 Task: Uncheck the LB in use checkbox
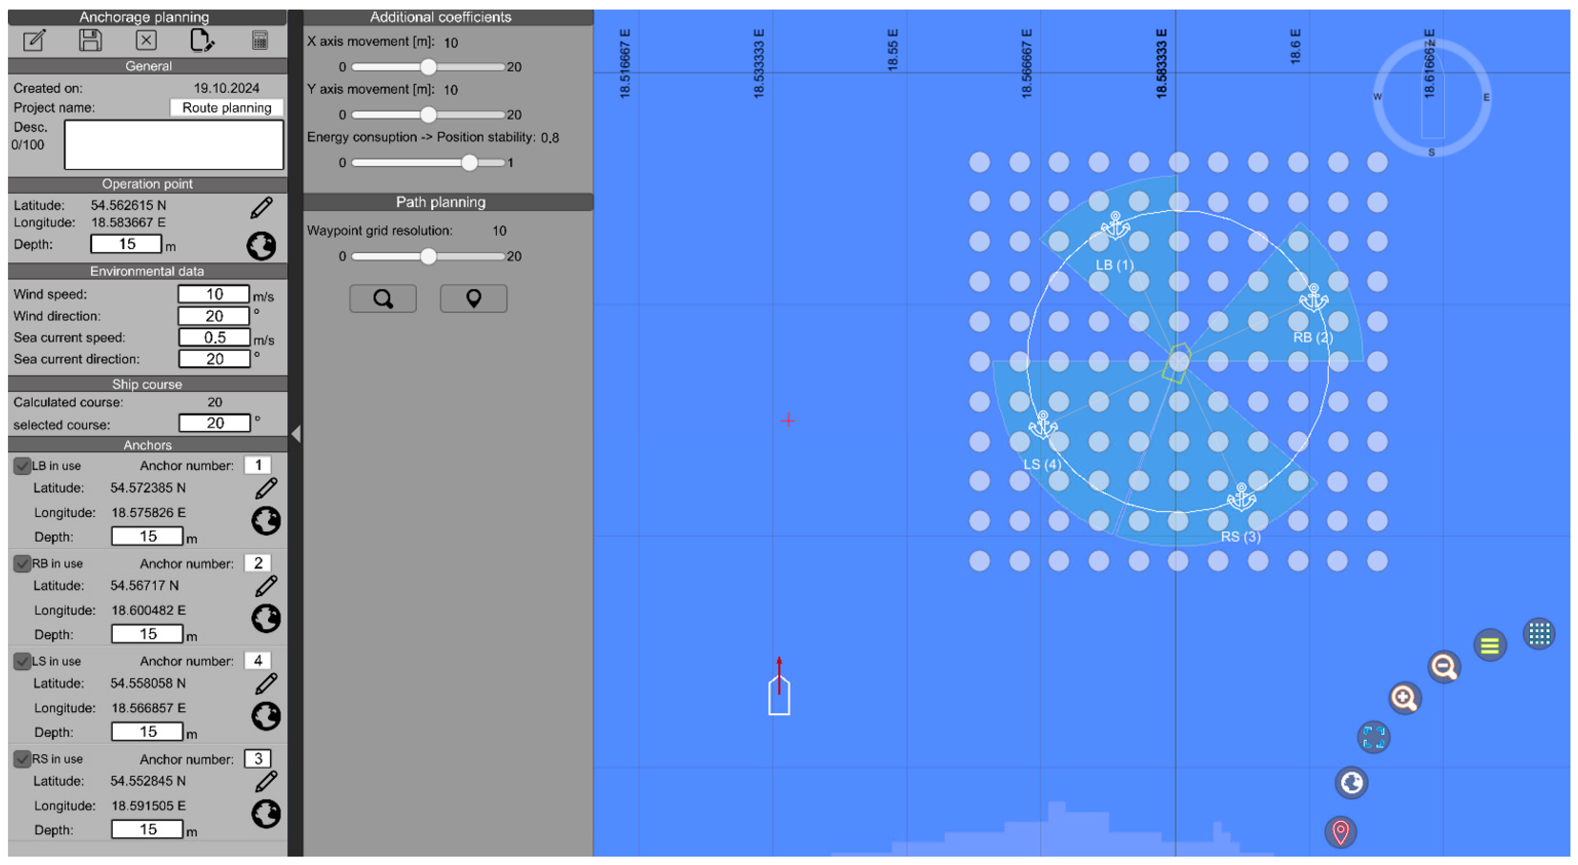[23, 466]
